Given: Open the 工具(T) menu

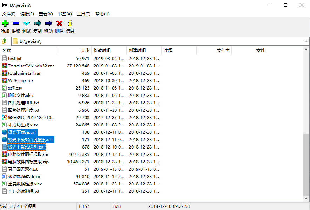Looking at the screenshot, I should pos(84,14).
